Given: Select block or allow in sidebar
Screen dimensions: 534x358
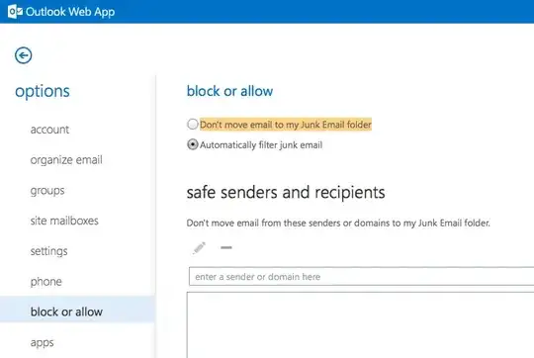Looking at the screenshot, I should (78, 313).
